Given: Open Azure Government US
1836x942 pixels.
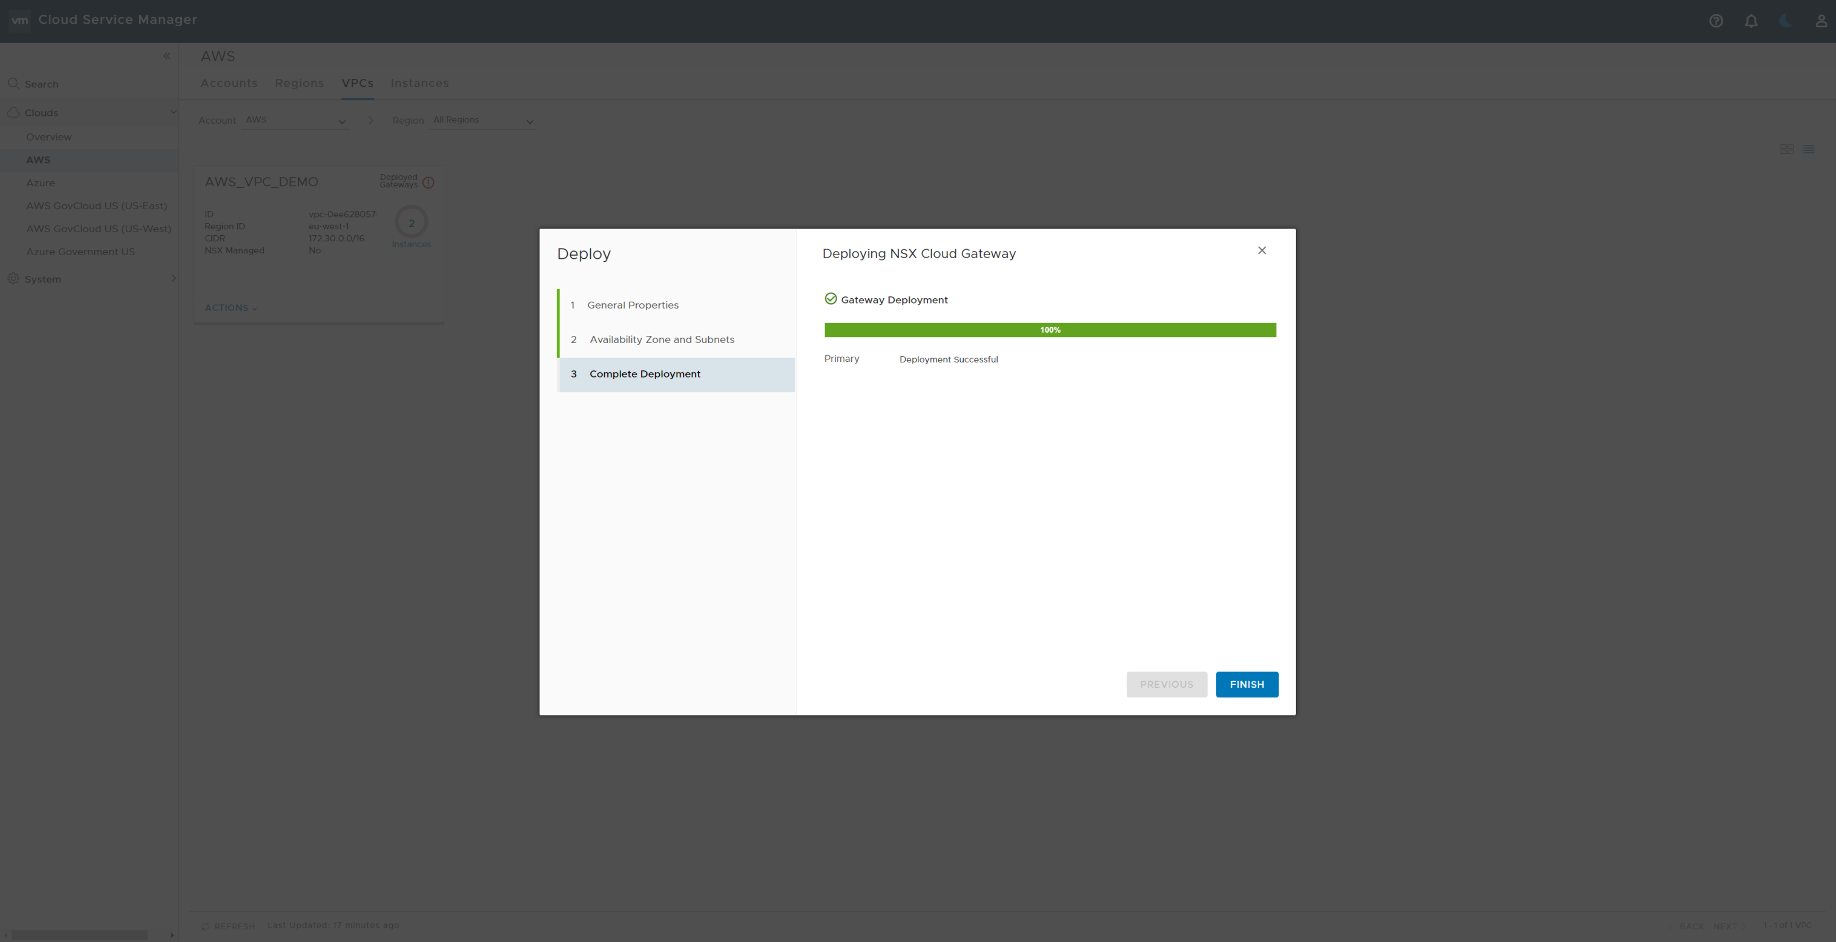Looking at the screenshot, I should click(80, 251).
